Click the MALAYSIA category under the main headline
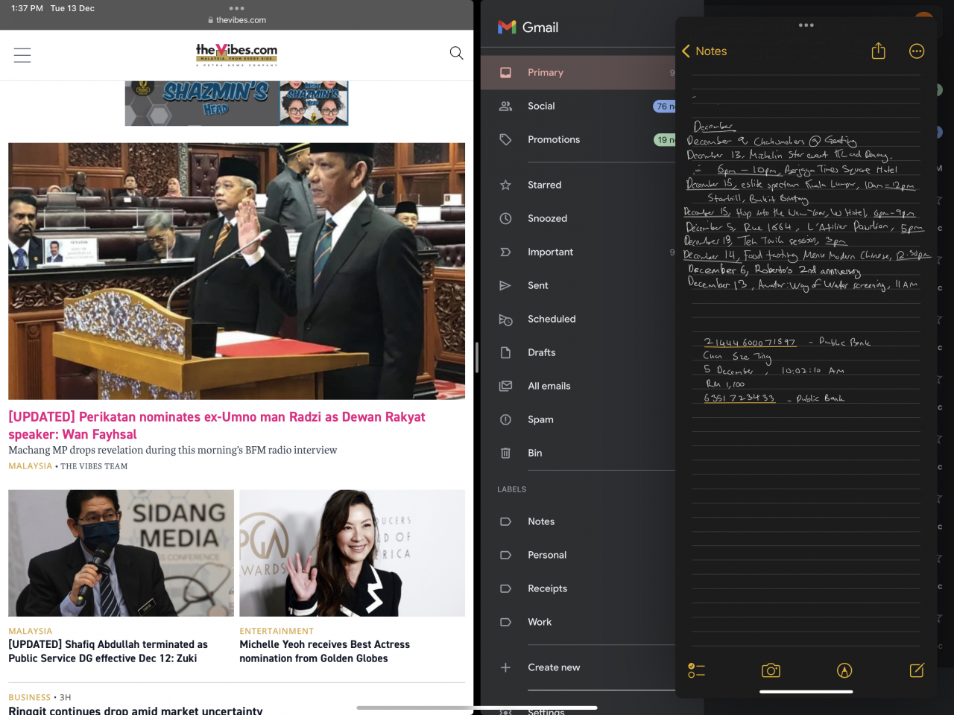Image resolution: width=954 pixels, height=715 pixels. click(x=31, y=466)
